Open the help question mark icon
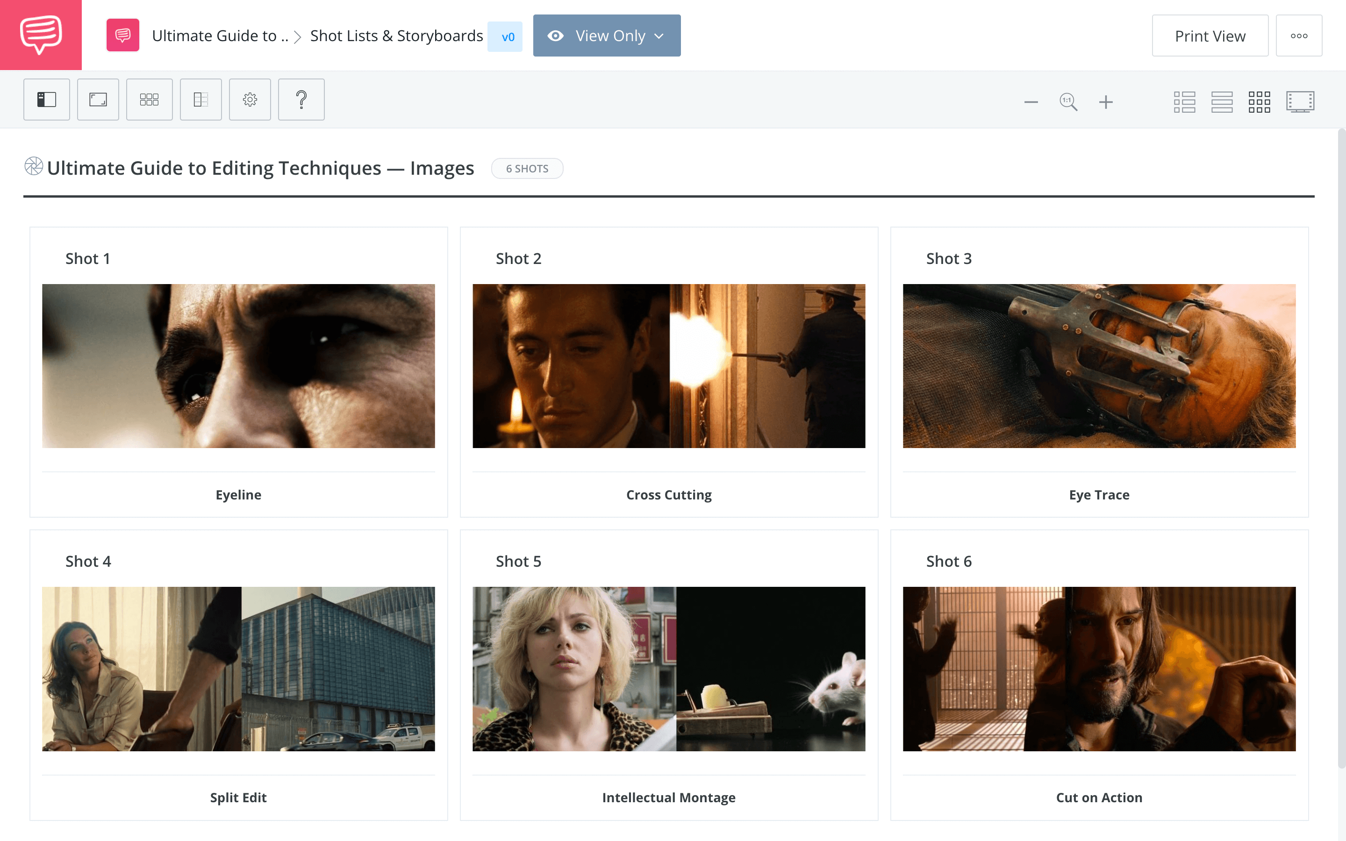 (301, 100)
